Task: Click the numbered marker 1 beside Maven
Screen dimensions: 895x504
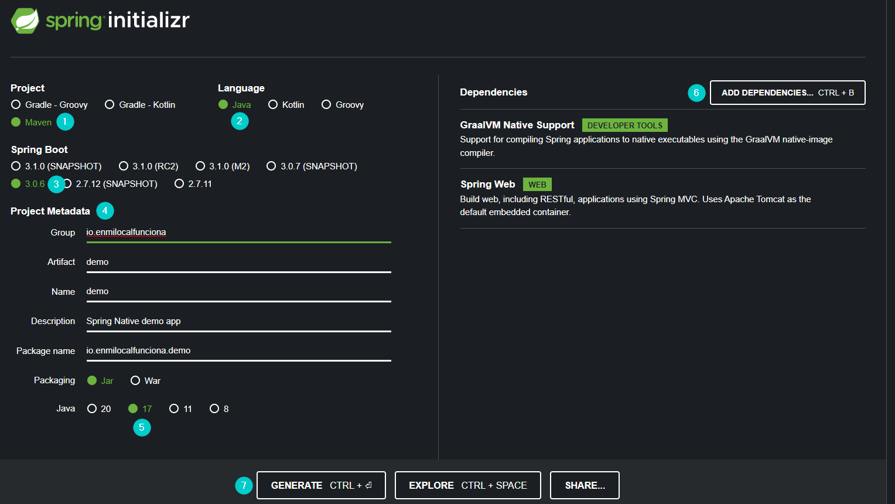Action: pos(65,122)
